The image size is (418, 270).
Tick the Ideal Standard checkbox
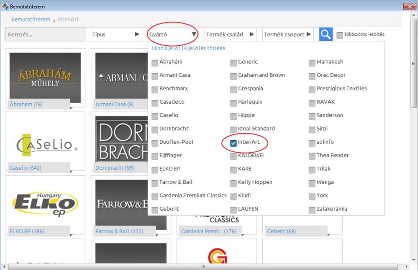(233, 130)
